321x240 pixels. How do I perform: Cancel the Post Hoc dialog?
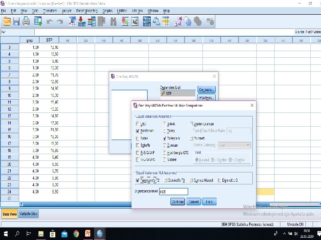[193, 202]
